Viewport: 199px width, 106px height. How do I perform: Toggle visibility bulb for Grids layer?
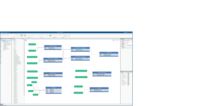(128, 79)
